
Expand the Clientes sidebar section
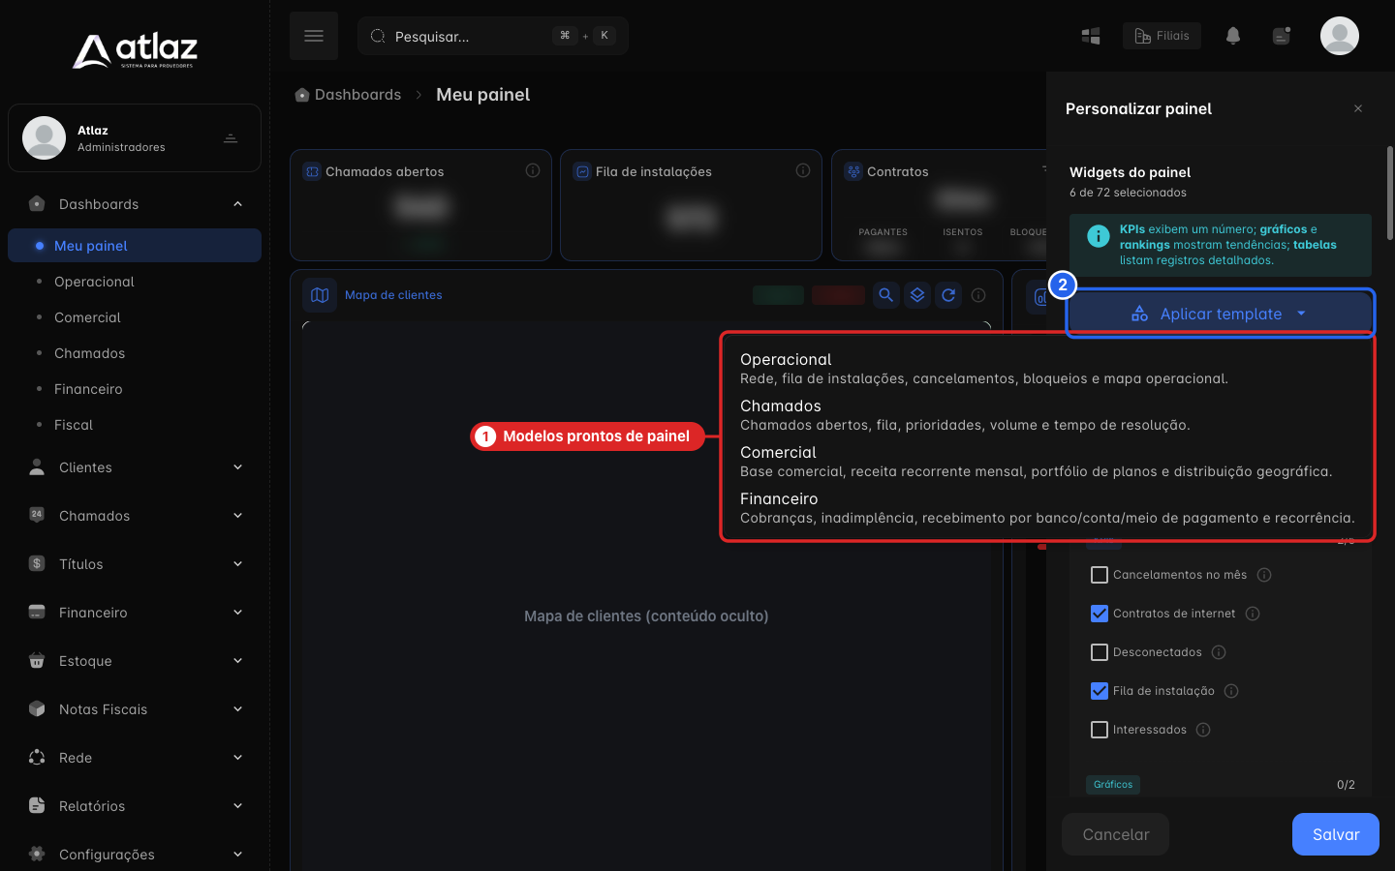(x=135, y=467)
